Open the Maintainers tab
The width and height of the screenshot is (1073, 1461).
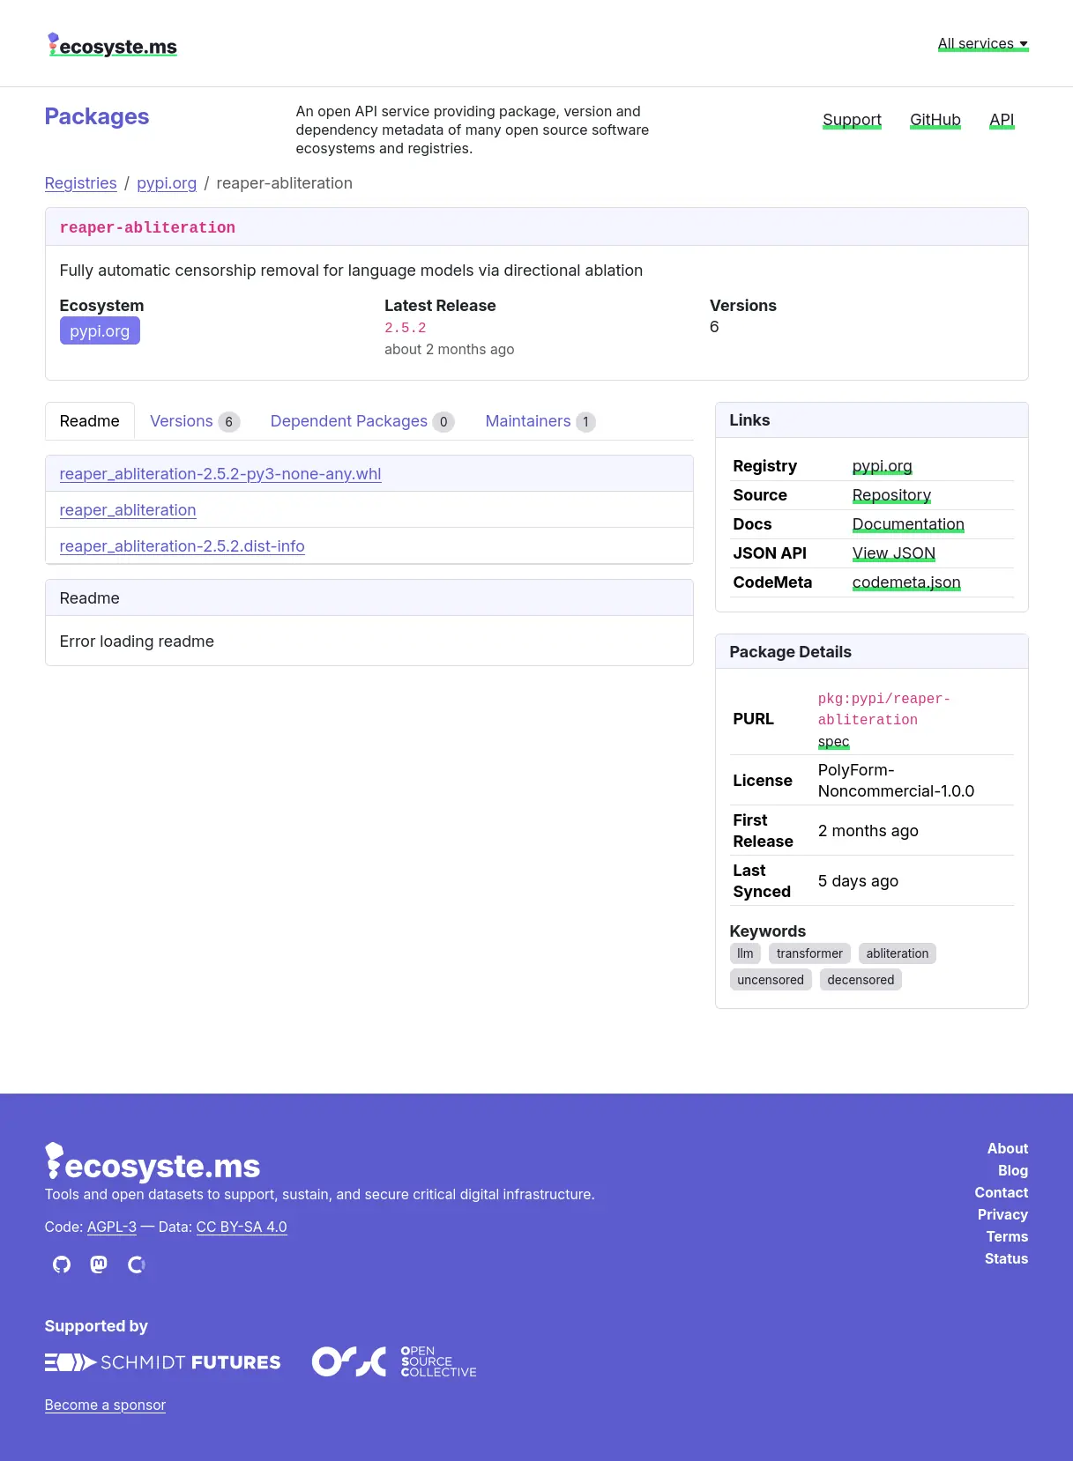pyautogui.click(x=540, y=421)
